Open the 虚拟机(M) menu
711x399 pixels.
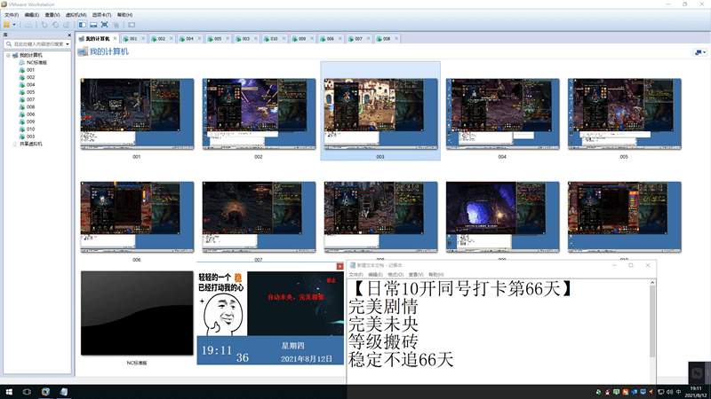(76, 15)
